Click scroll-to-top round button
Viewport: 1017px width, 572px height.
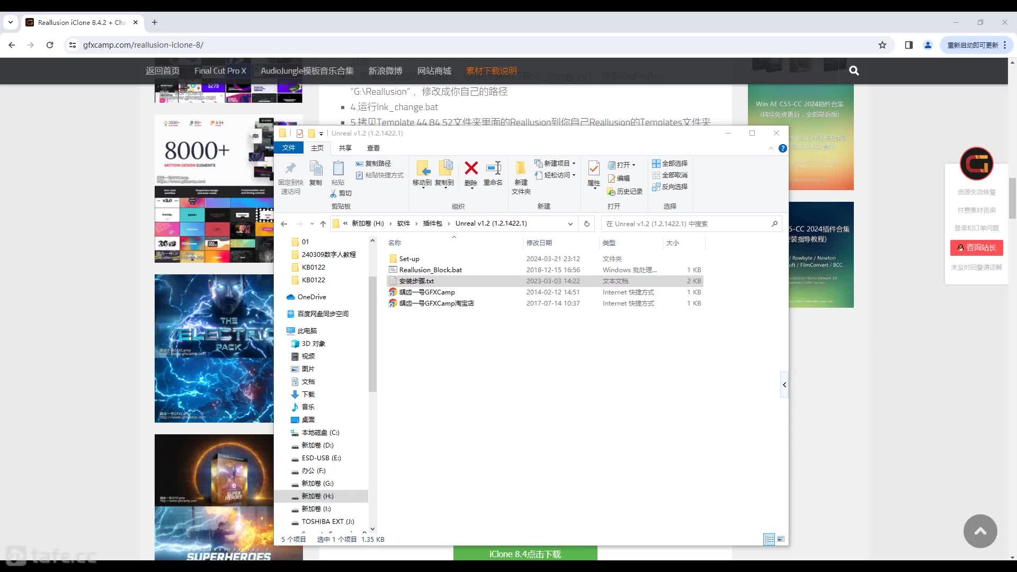pos(980,531)
